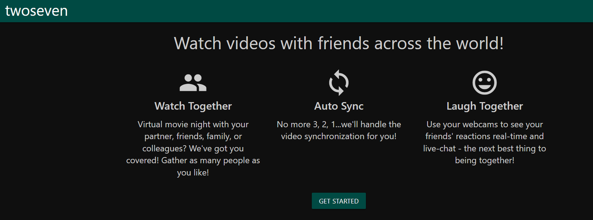Screen dimensions: 593x220
Task: Click the Virtual movie night description text
Action: pyautogui.click(x=193, y=148)
